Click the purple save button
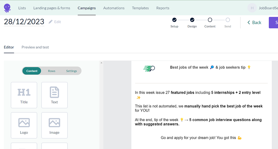Viewport: 278px width, 149px height. [x=273, y=23]
